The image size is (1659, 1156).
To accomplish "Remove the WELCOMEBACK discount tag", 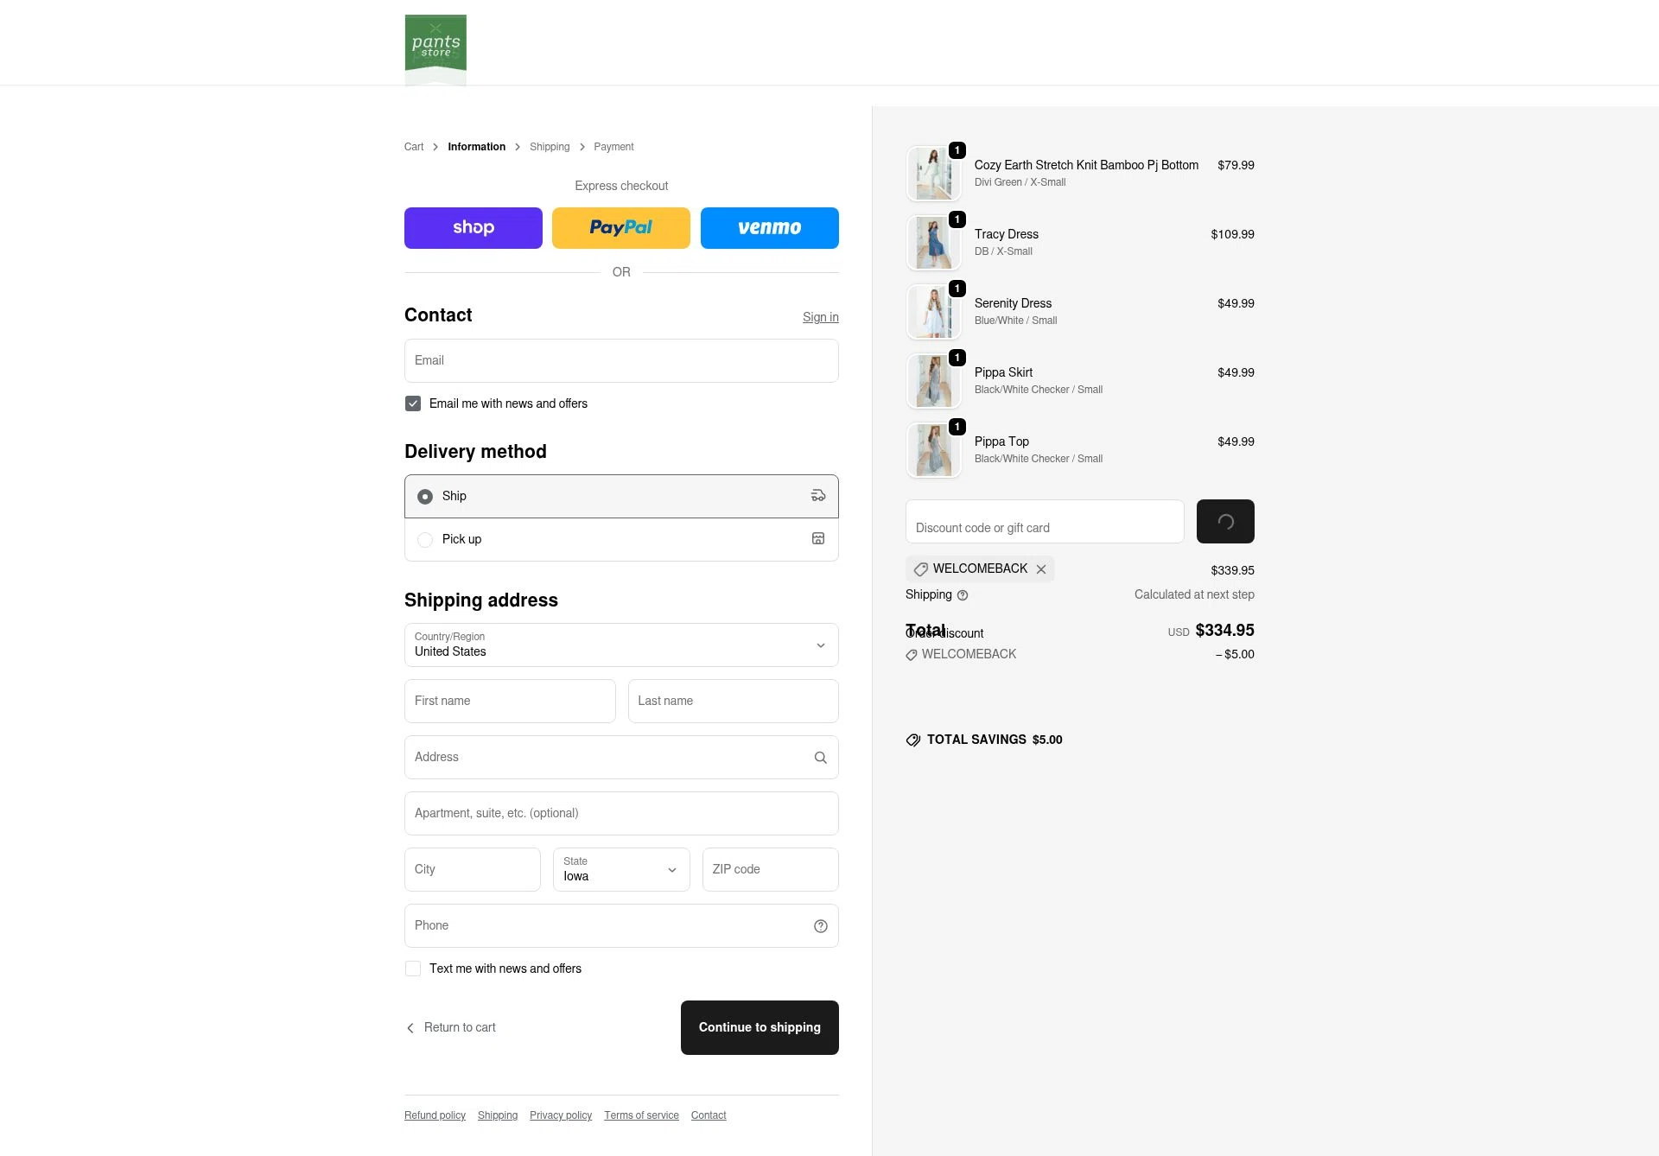I will pos(1041,568).
